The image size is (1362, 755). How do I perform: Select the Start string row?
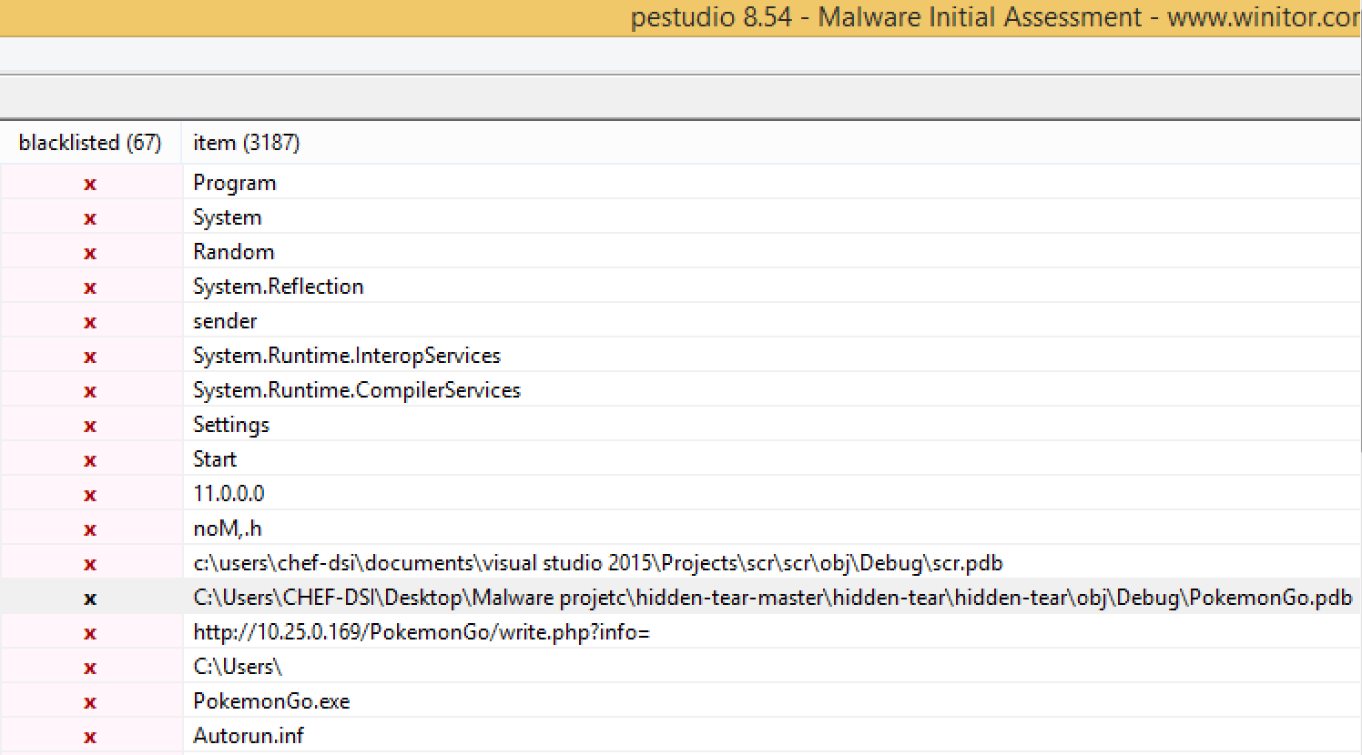[215, 459]
